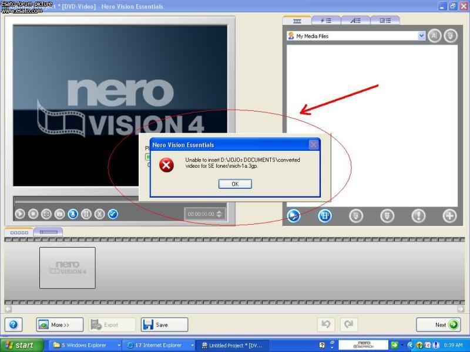This screenshot has width=470, height=352.
Task: Play the video in the preview
Action: 20,214
